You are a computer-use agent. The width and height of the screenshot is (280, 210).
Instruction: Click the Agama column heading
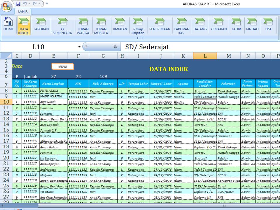pos(183,83)
